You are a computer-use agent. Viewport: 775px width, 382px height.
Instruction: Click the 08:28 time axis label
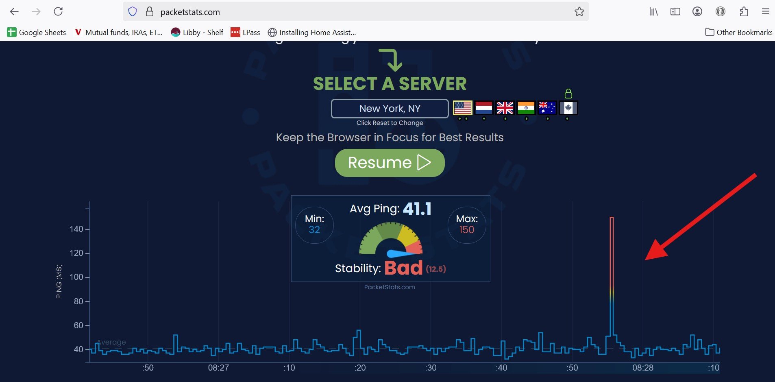pos(643,368)
